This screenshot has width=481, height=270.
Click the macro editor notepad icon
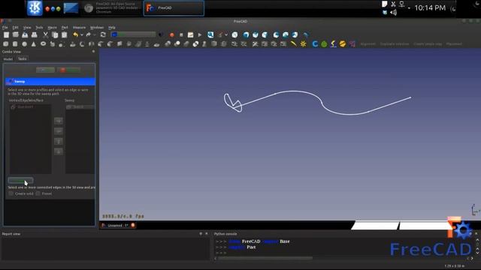pyautogui.click(x=190, y=35)
